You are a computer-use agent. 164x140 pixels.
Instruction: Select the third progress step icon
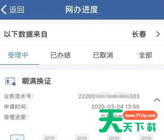82,137
